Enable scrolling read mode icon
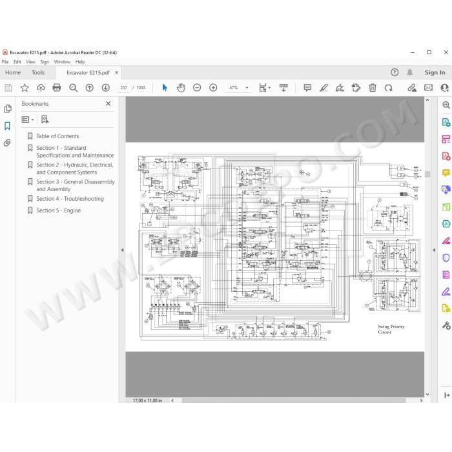 (x=283, y=88)
